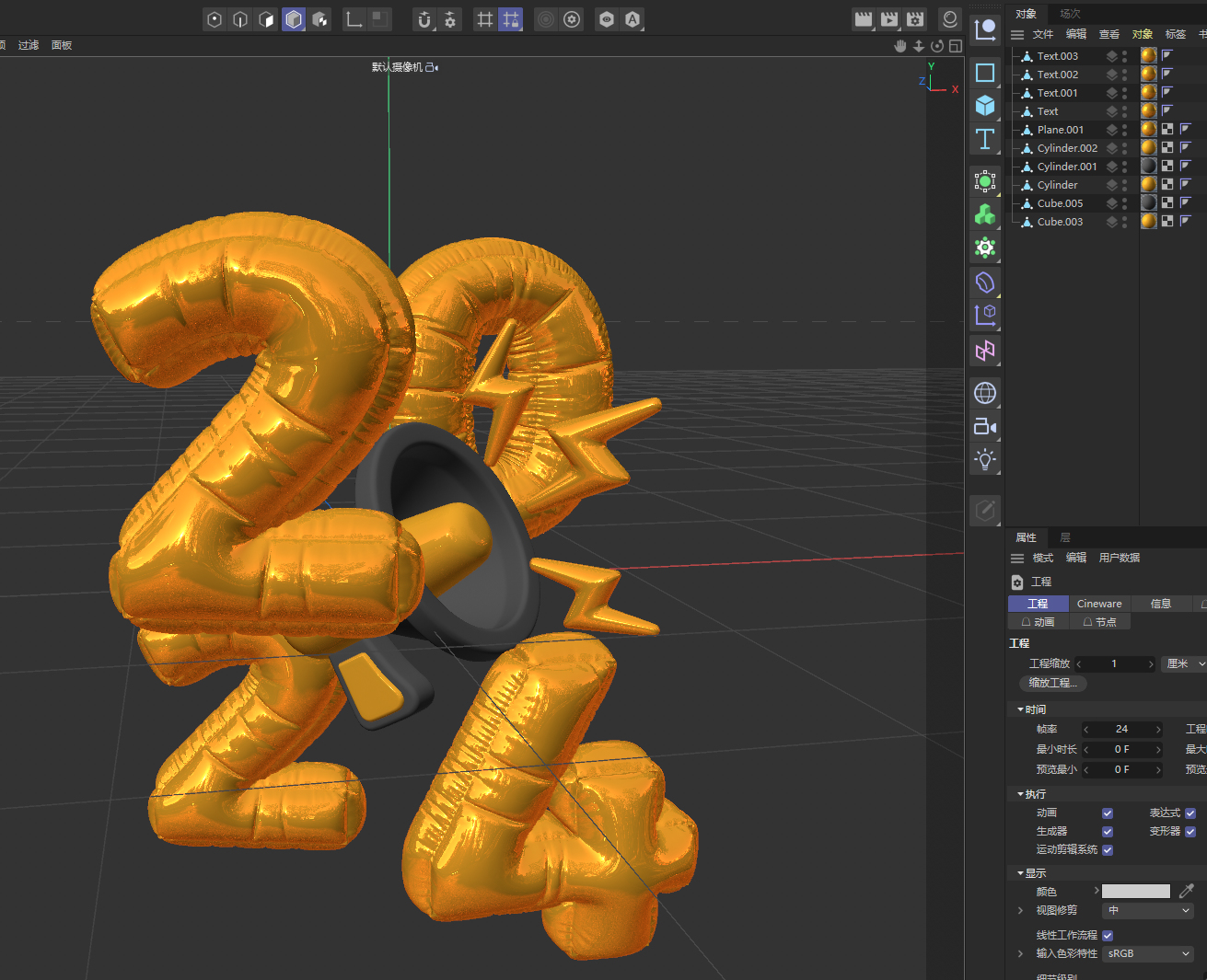This screenshot has height=980, width=1207.
Task: Collapse the 时间 section
Action: coord(1020,709)
